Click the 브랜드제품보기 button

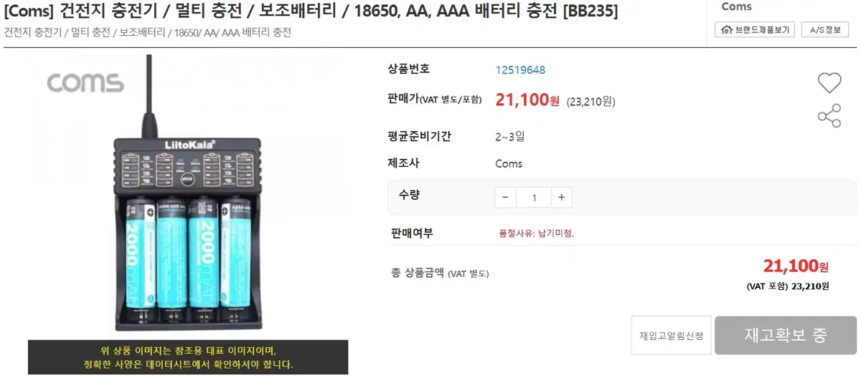[x=755, y=29]
